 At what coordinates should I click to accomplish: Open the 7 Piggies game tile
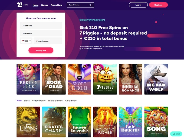click(x=105, y=79)
